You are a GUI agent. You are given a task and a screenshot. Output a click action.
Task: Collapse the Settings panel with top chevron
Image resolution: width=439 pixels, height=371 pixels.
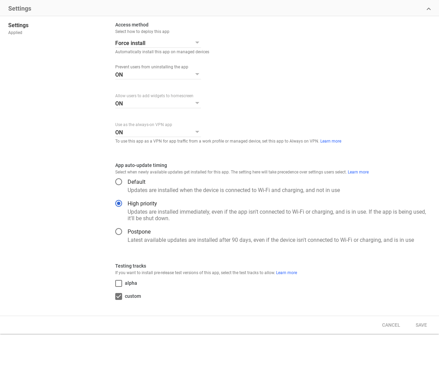pyautogui.click(x=428, y=9)
